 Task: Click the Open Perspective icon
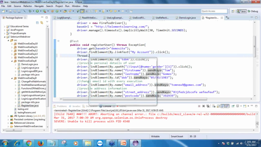(233, 11)
